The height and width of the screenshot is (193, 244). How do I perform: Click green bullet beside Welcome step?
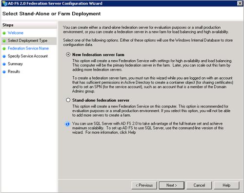point(4,33)
